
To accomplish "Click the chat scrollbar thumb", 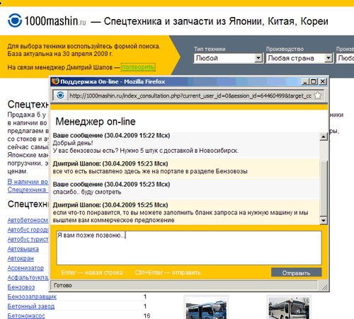I will coord(324,188).
